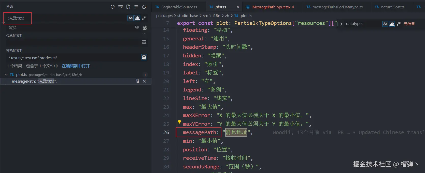Click the headerStamp key on line 16
The width and height of the screenshot is (425, 173).
(199, 47)
